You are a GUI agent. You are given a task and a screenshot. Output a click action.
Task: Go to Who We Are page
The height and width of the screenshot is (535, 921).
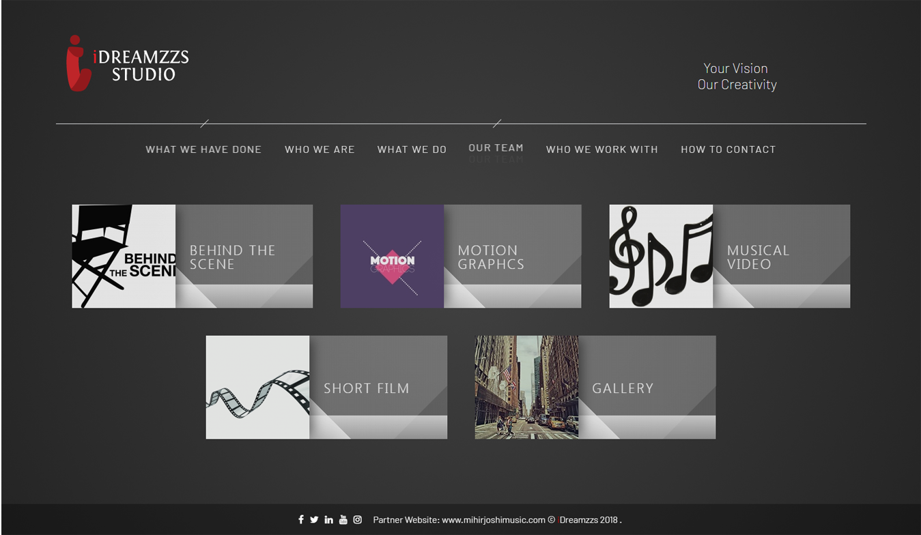(x=320, y=149)
